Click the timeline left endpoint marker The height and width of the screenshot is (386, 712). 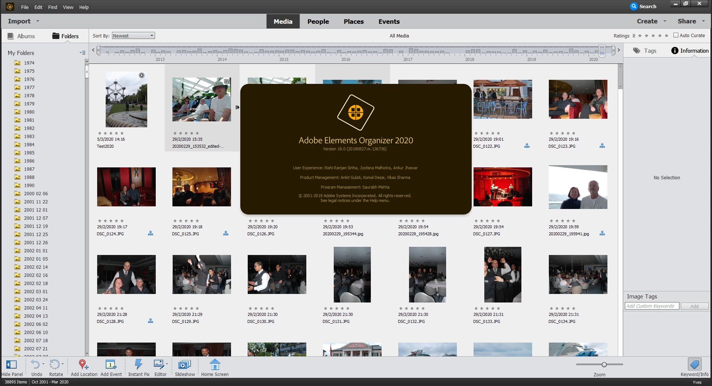tap(98, 50)
